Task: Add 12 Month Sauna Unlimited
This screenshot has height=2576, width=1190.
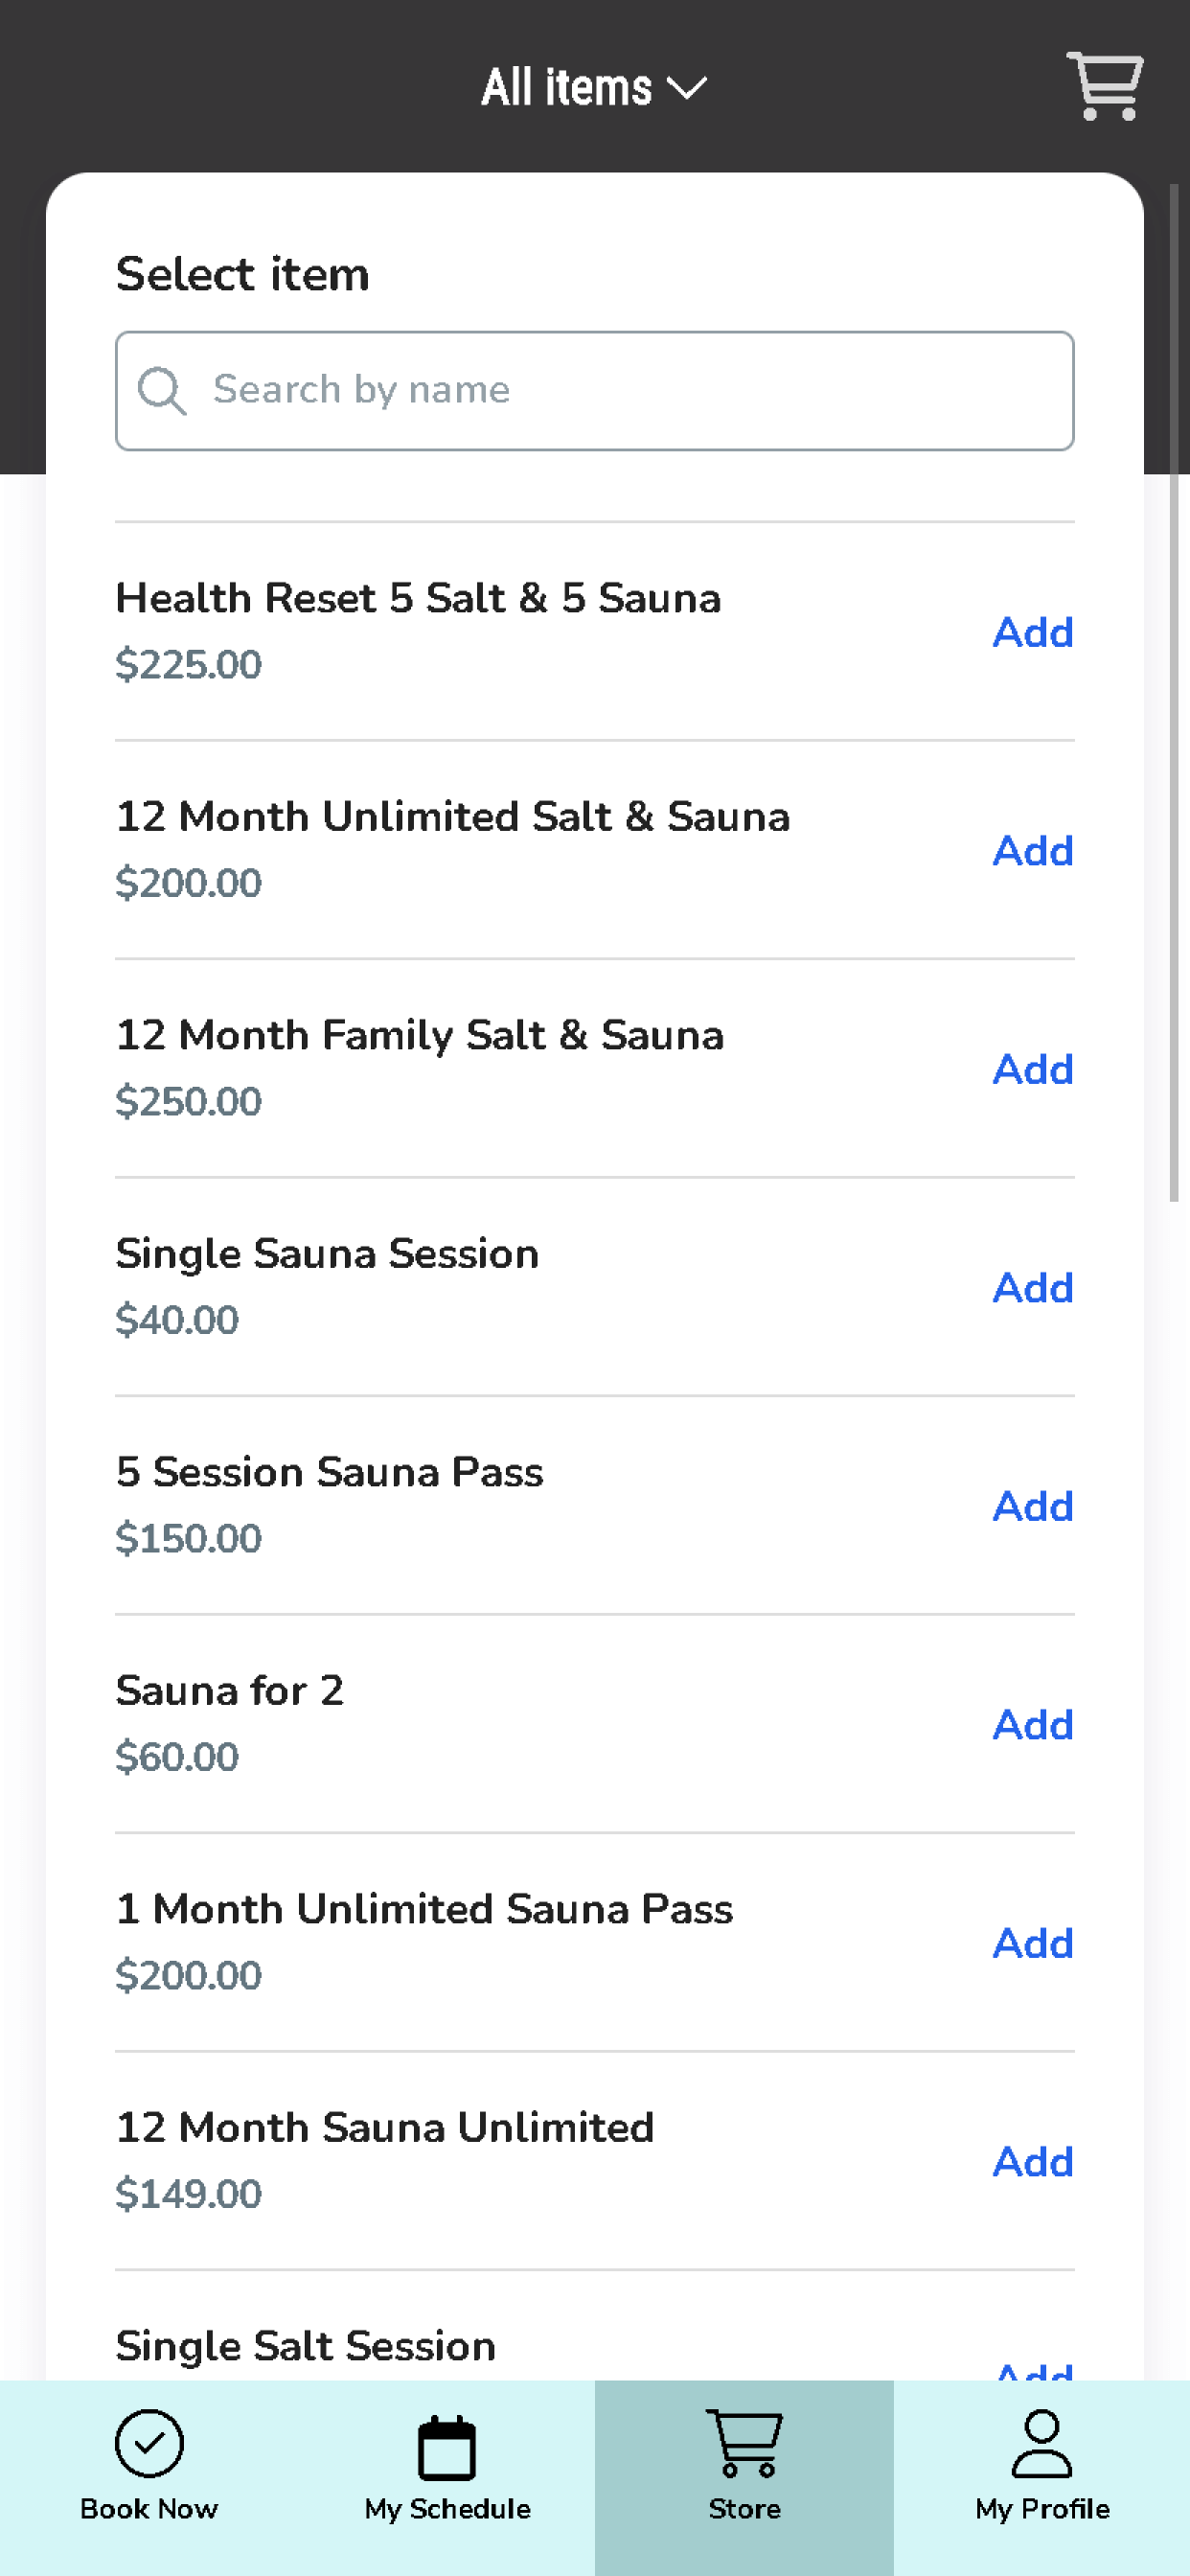Action: click(1033, 2162)
